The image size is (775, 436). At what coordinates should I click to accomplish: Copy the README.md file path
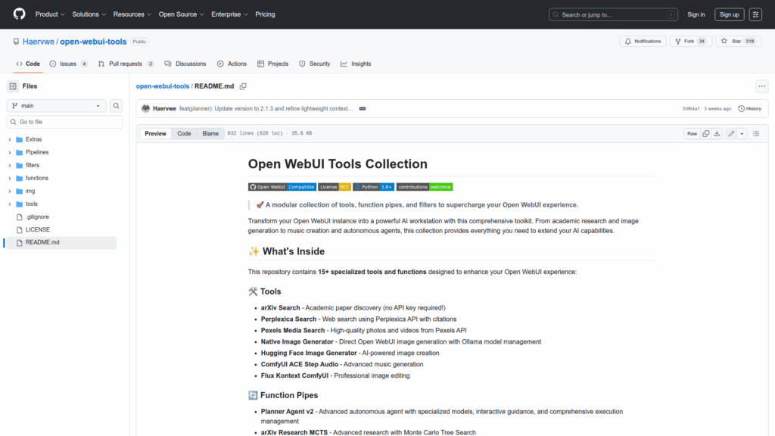point(243,86)
